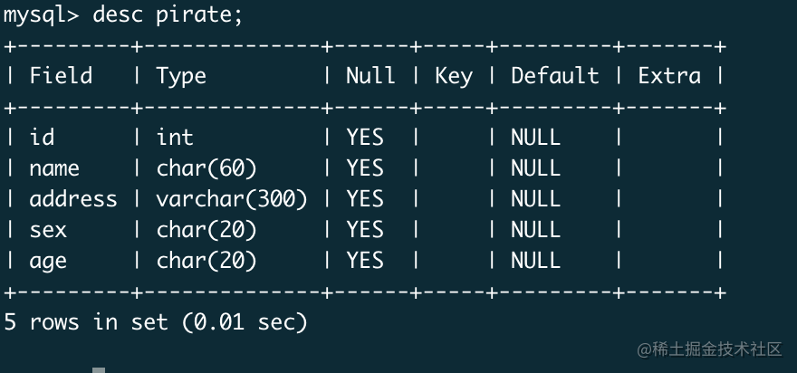Click the Key column header
Screen dimensions: 797x373
point(454,77)
